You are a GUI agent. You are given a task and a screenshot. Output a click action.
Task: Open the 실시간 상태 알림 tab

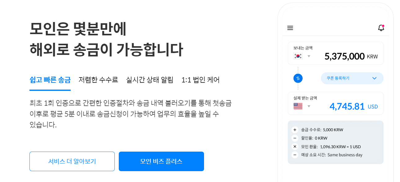click(150, 80)
